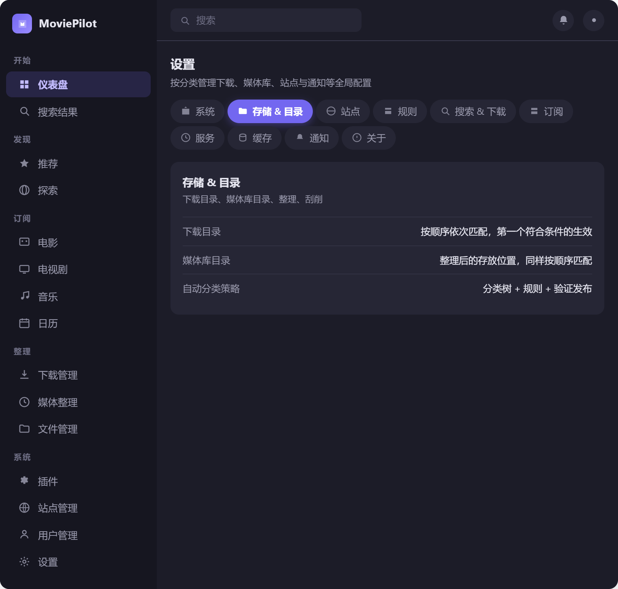Open 日历 calendar page
This screenshot has width=618, height=589.
click(78, 323)
